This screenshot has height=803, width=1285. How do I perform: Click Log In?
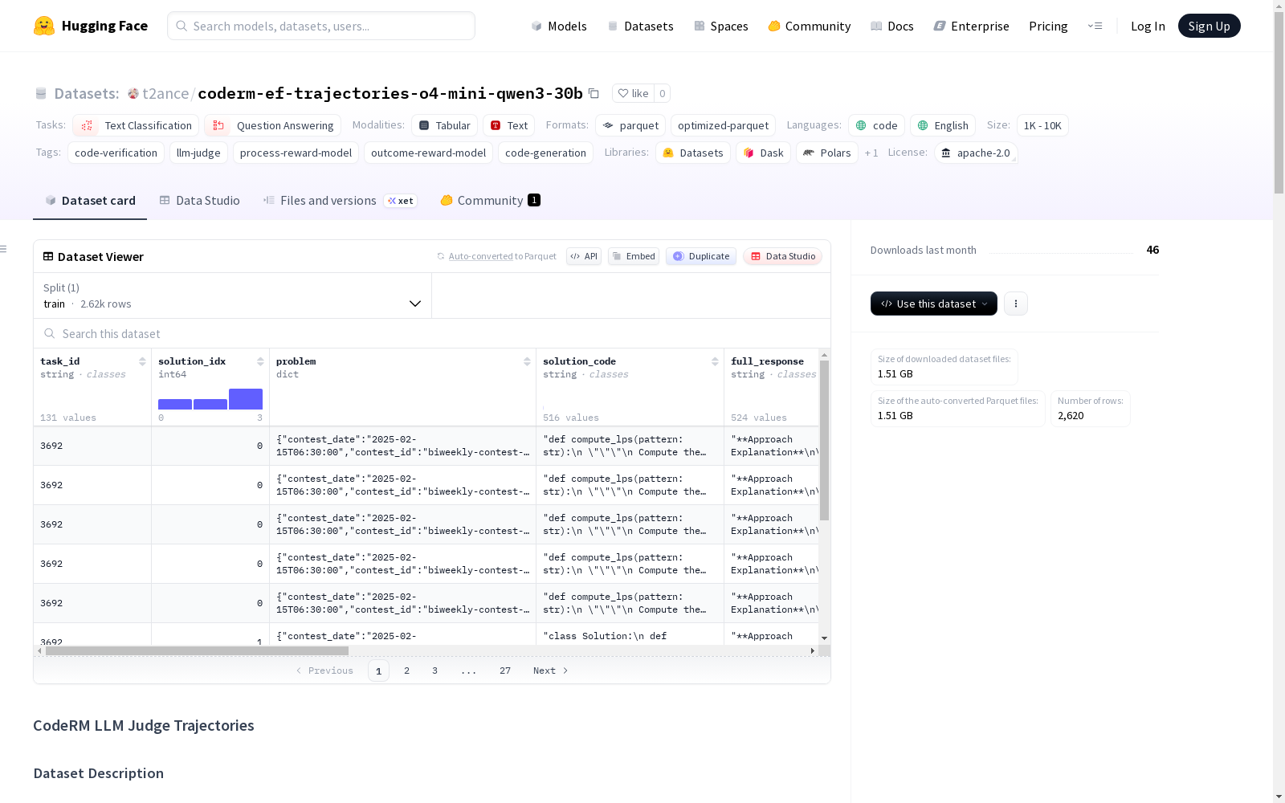[1148, 26]
